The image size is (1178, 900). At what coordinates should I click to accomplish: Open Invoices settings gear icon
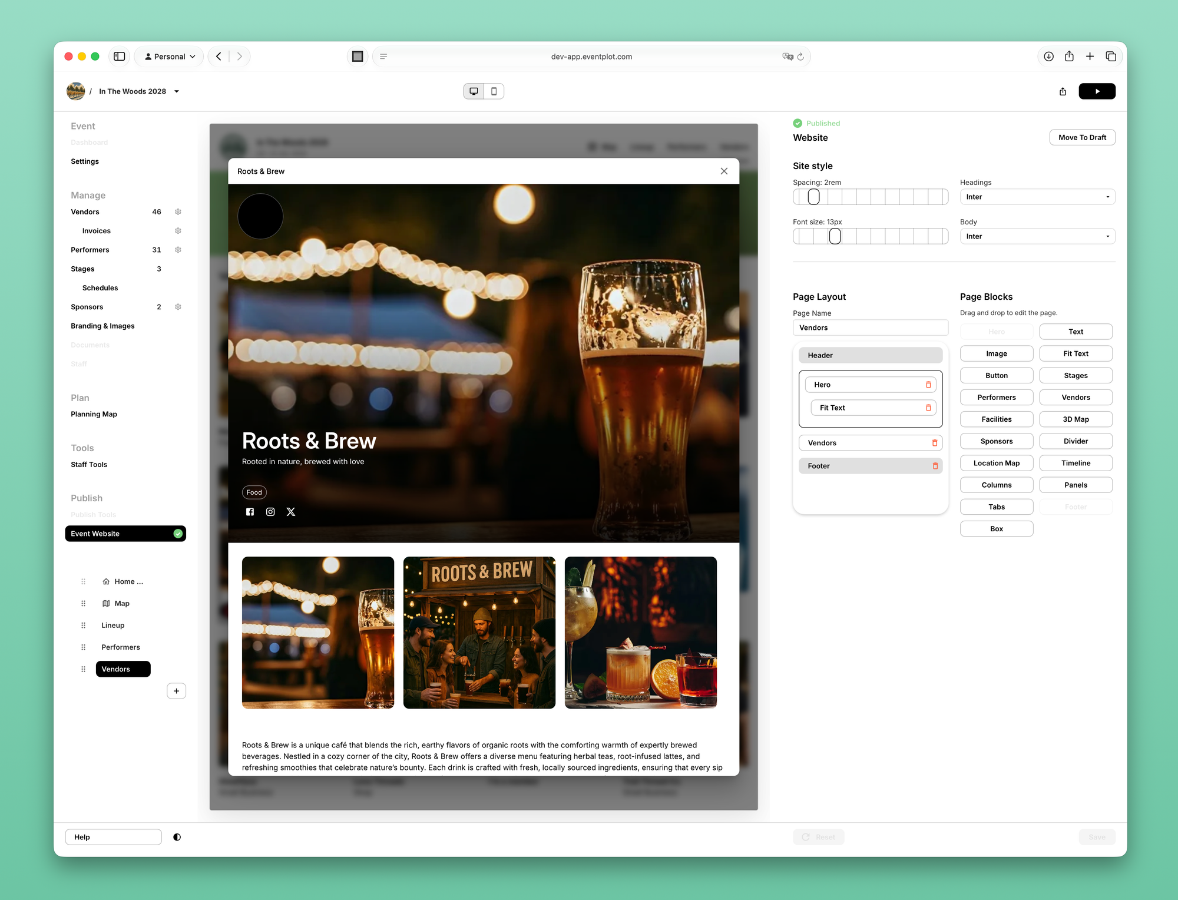(x=178, y=231)
